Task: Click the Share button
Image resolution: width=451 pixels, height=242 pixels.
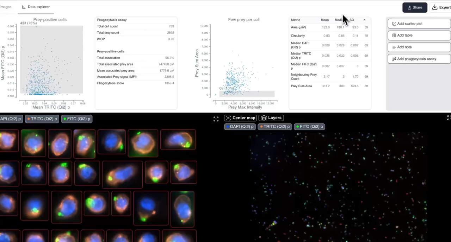Action: [415, 7]
